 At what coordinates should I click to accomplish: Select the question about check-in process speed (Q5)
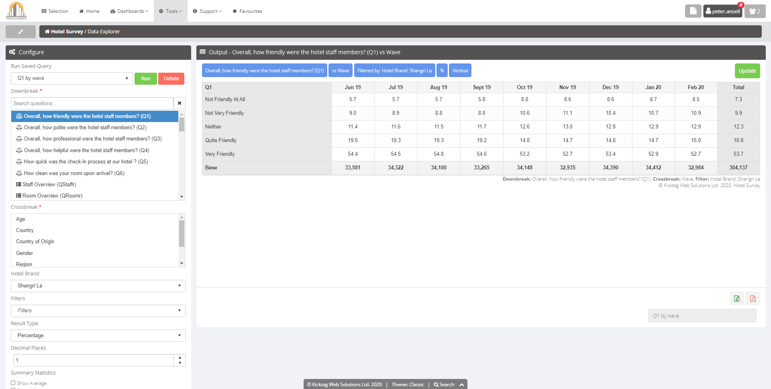(86, 161)
